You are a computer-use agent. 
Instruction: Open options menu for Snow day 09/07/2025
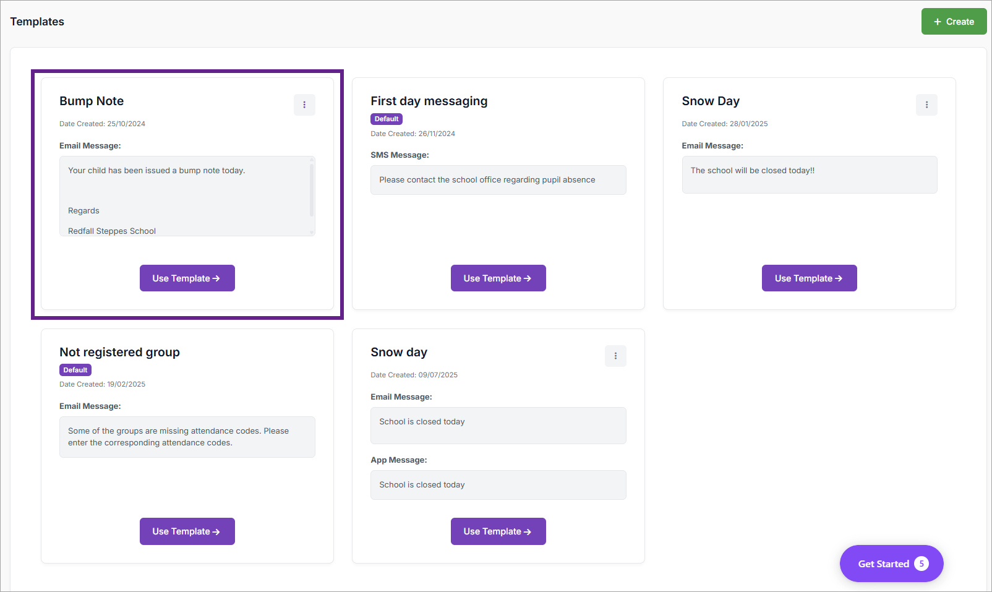[615, 356]
